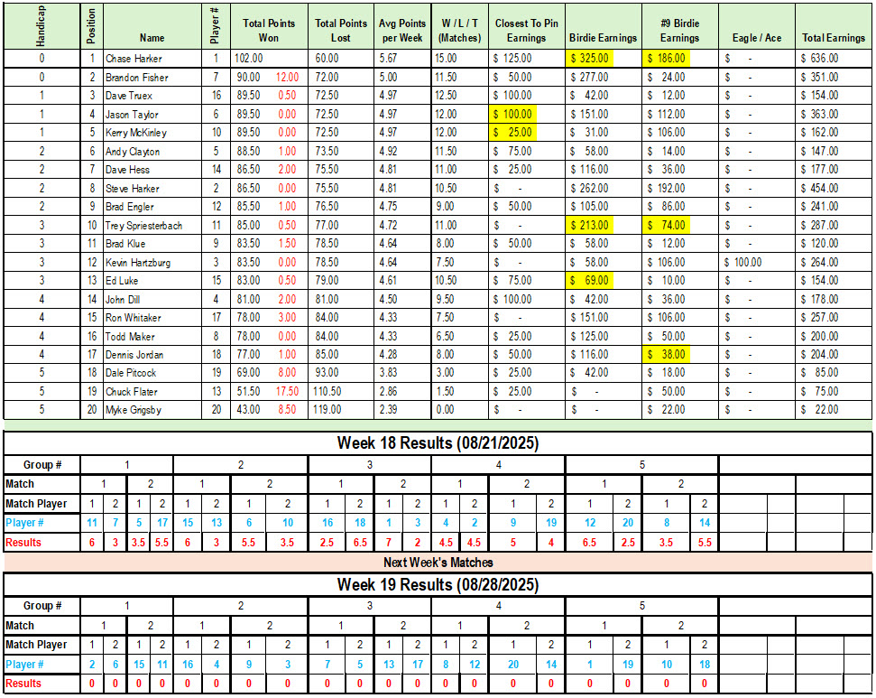Click the W / L / T (Matches) header
The image size is (876, 698).
pyautogui.click(x=459, y=31)
